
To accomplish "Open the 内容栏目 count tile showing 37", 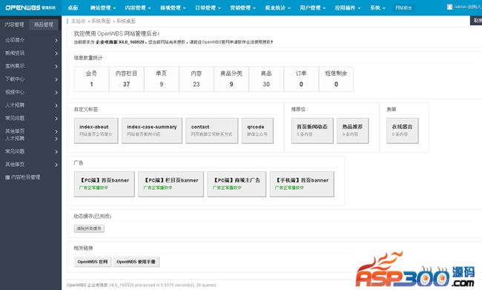I will (126, 79).
